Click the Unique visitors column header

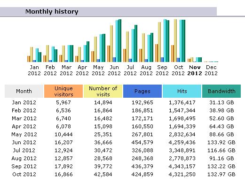point(63,91)
